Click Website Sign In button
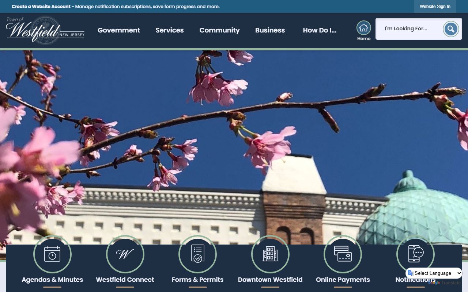The width and height of the screenshot is (468, 292). [x=435, y=7]
